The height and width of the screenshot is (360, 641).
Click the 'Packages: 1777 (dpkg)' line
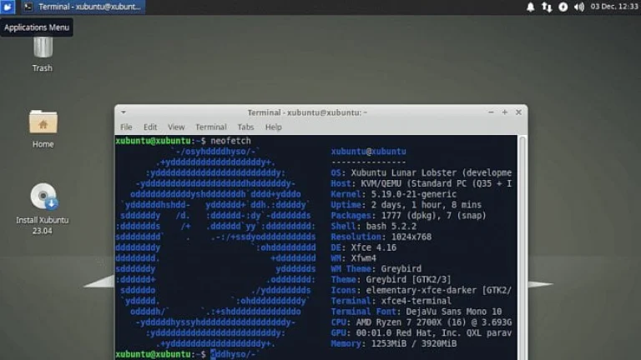tap(408, 216)
